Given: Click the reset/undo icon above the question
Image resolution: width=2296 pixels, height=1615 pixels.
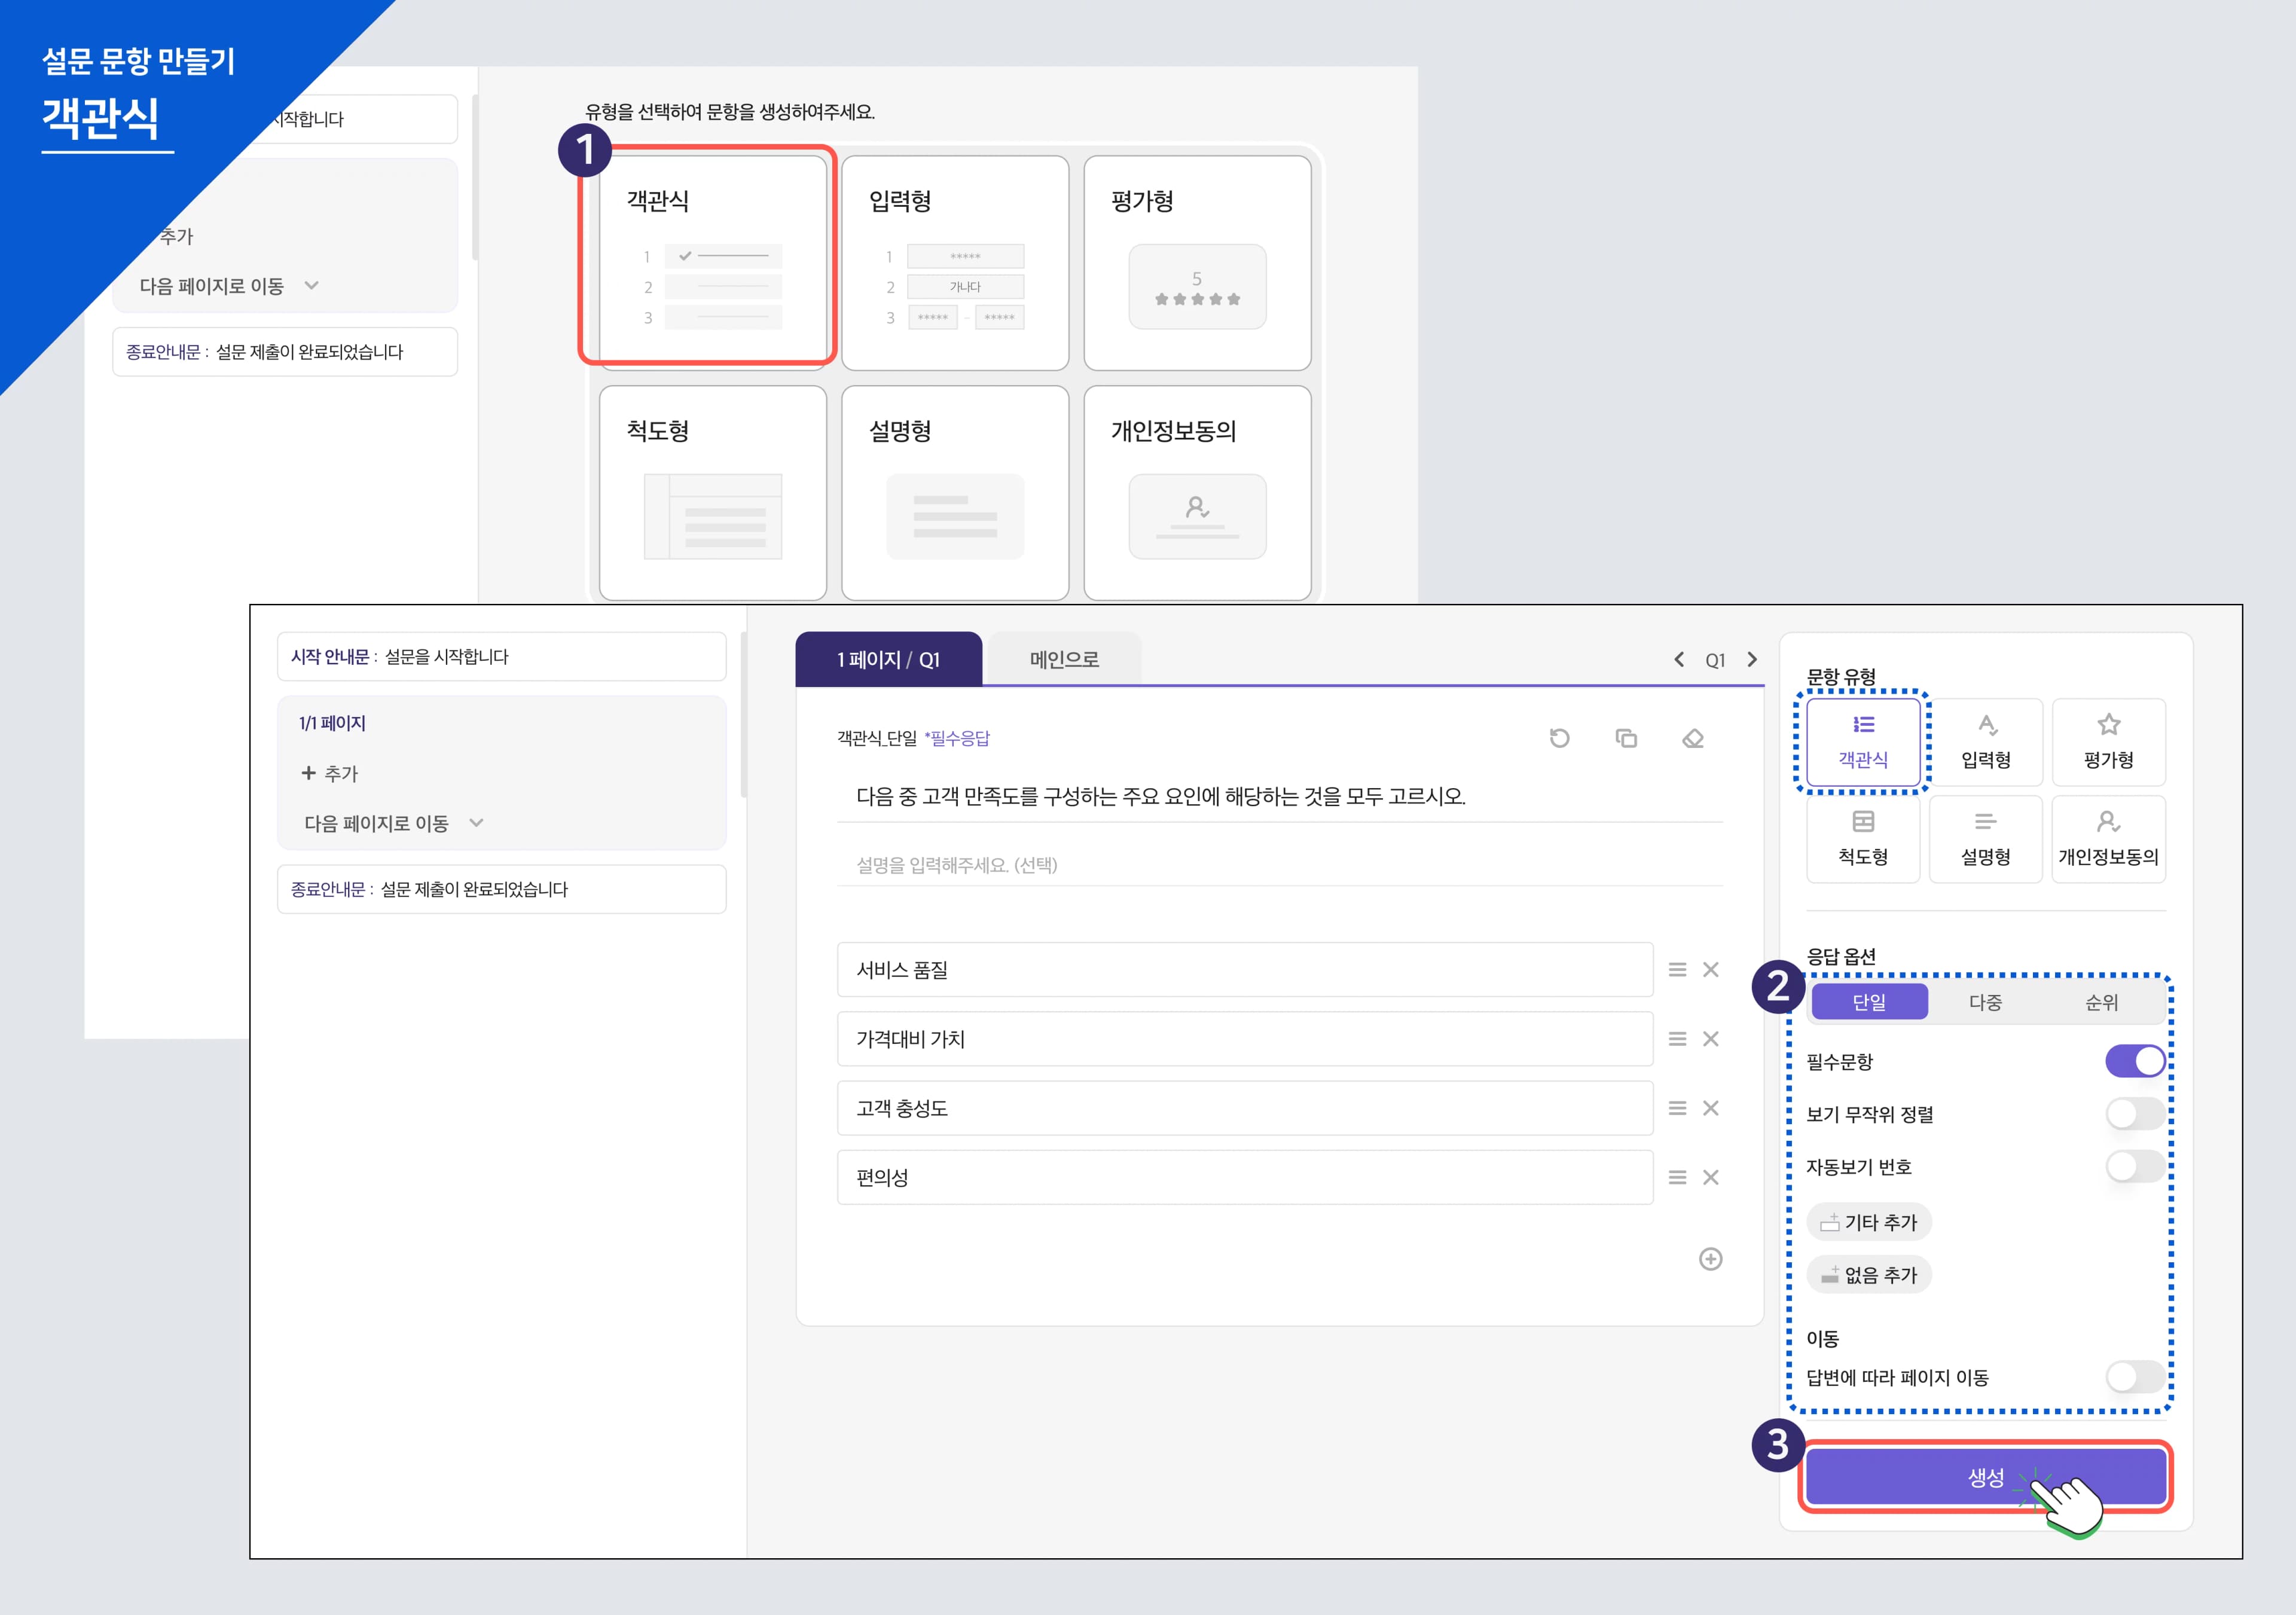Looking at the screenshot, I should (x=1559, y=738).
